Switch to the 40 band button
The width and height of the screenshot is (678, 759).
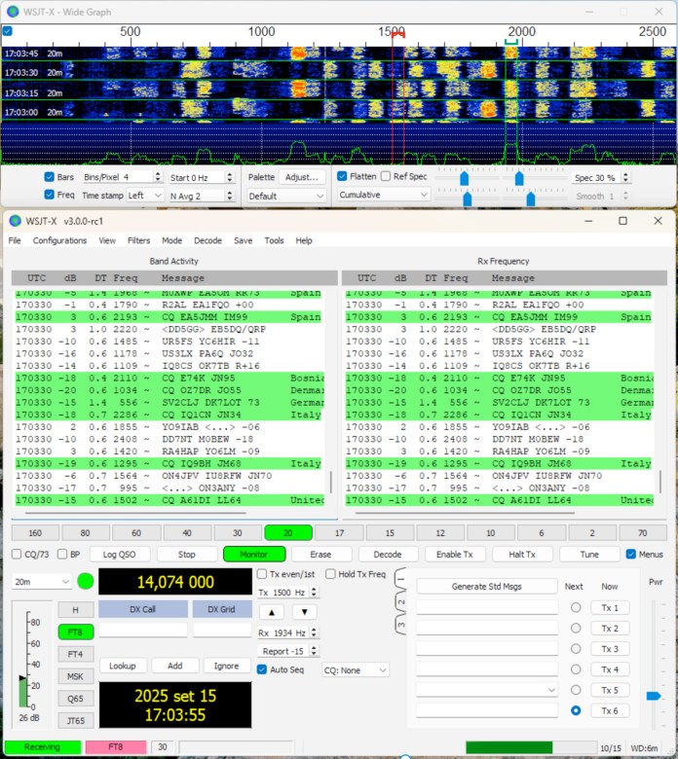(187, 533)
